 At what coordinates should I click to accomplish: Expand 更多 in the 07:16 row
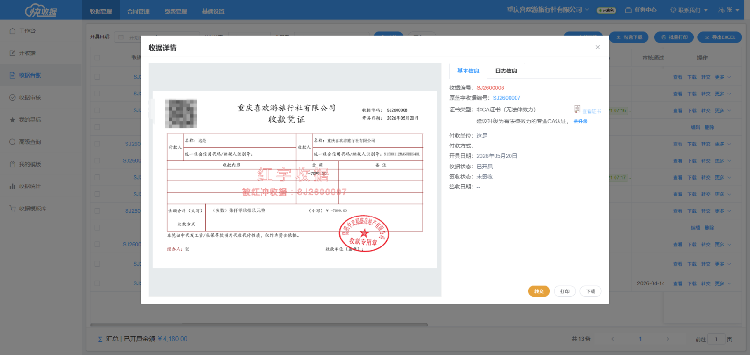tap(723, 110)
